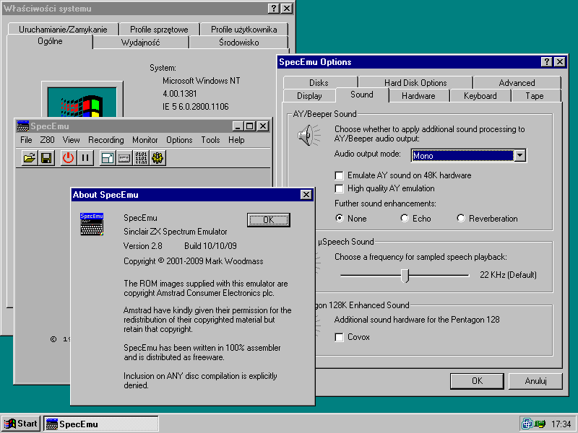Image resolution: width=578 pixels, height=433 pixels.
Task: Select the Sound tab
Action: click(x=362, y=95)
